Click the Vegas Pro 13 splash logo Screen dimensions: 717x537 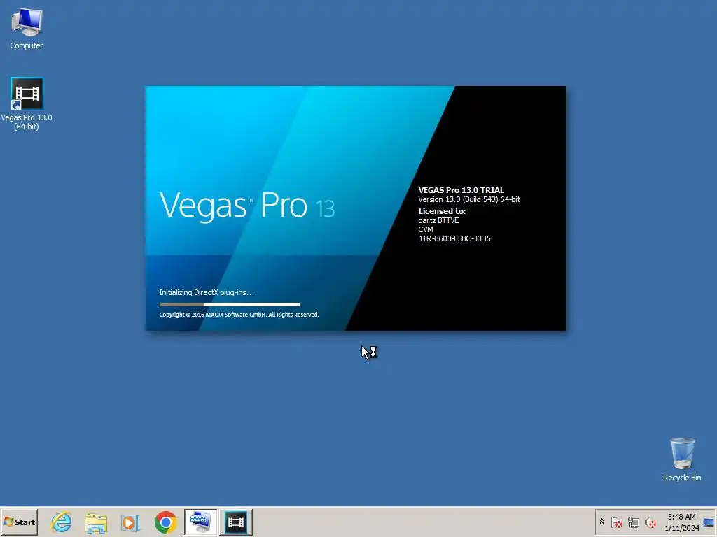click(247, 206)
